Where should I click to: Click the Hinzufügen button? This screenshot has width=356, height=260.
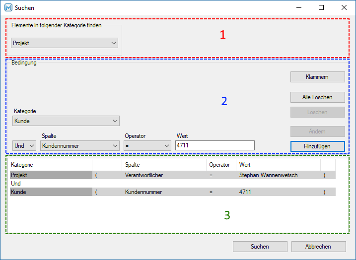(317, 146)
